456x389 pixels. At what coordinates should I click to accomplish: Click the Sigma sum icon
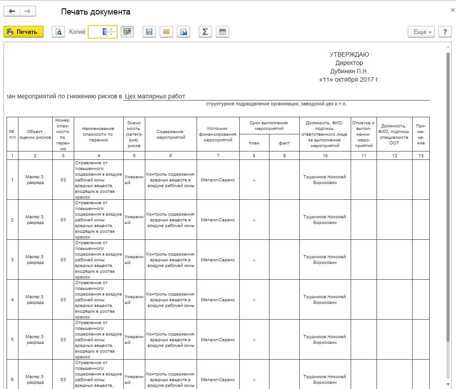pyautogui.click(x=205, y=32)
